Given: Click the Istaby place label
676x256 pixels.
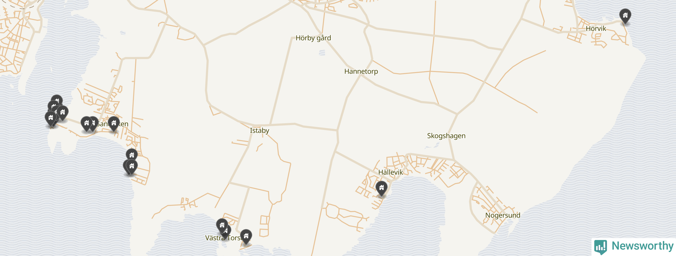Looking at the screenshot, I should [260, 131].
